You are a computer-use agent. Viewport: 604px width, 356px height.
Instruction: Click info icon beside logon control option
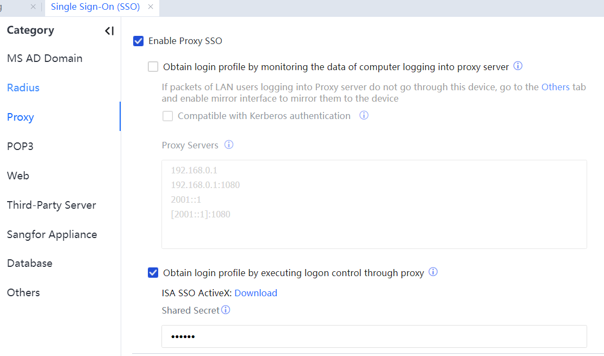click(433, 272)
